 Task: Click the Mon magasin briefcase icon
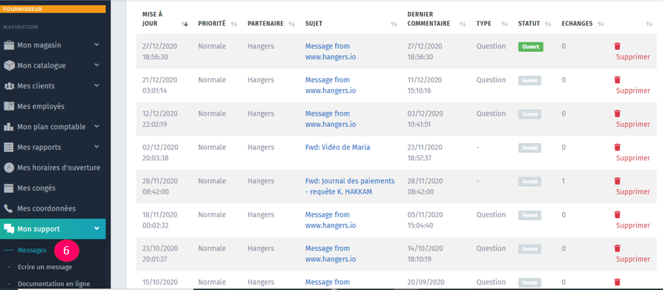tap(9, 45)
